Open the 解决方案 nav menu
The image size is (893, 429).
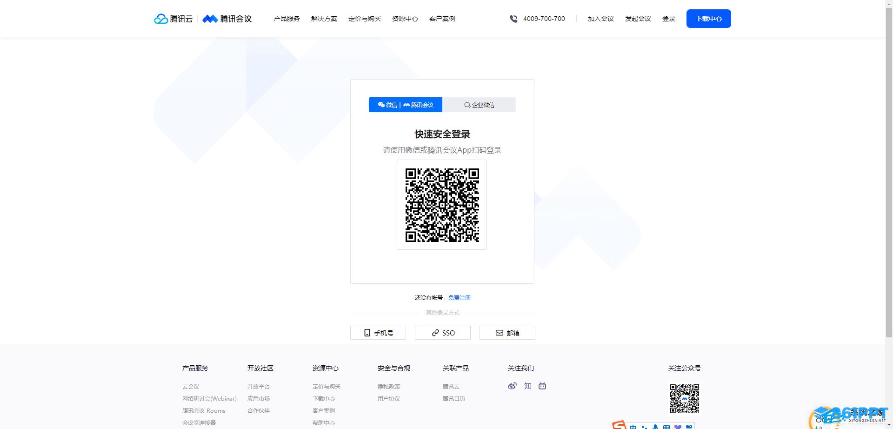click(324, 19)
